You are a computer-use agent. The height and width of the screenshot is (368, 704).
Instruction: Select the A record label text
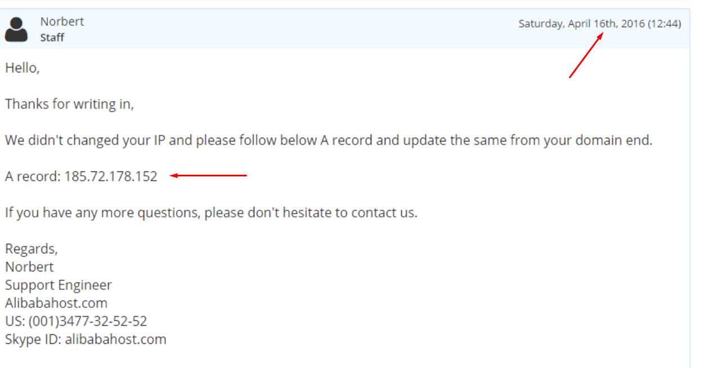pyautogui.click(x=33, y=176)
